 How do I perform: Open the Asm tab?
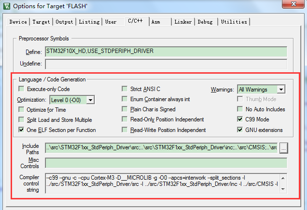tap(160, 22)
